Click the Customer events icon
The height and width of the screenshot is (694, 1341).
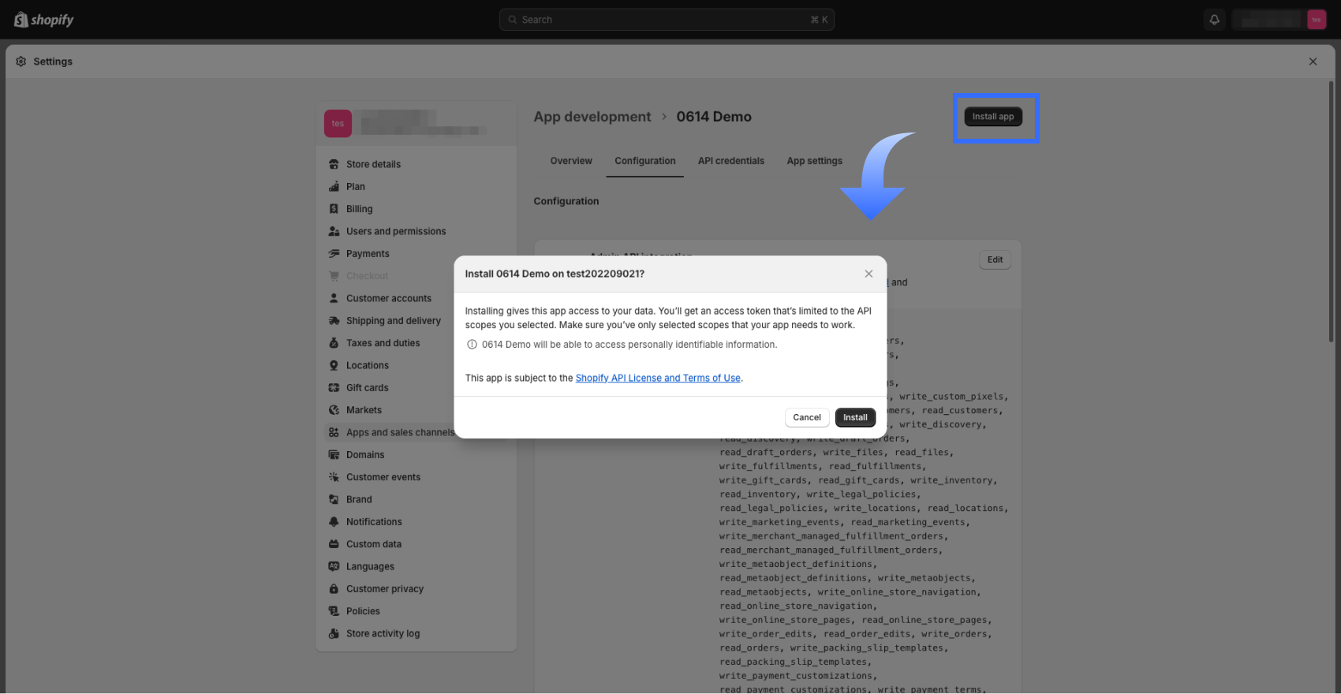pos(334,477)
